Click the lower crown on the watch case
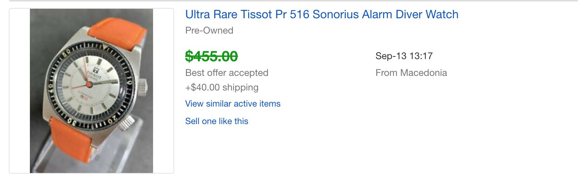 [128, 123]
